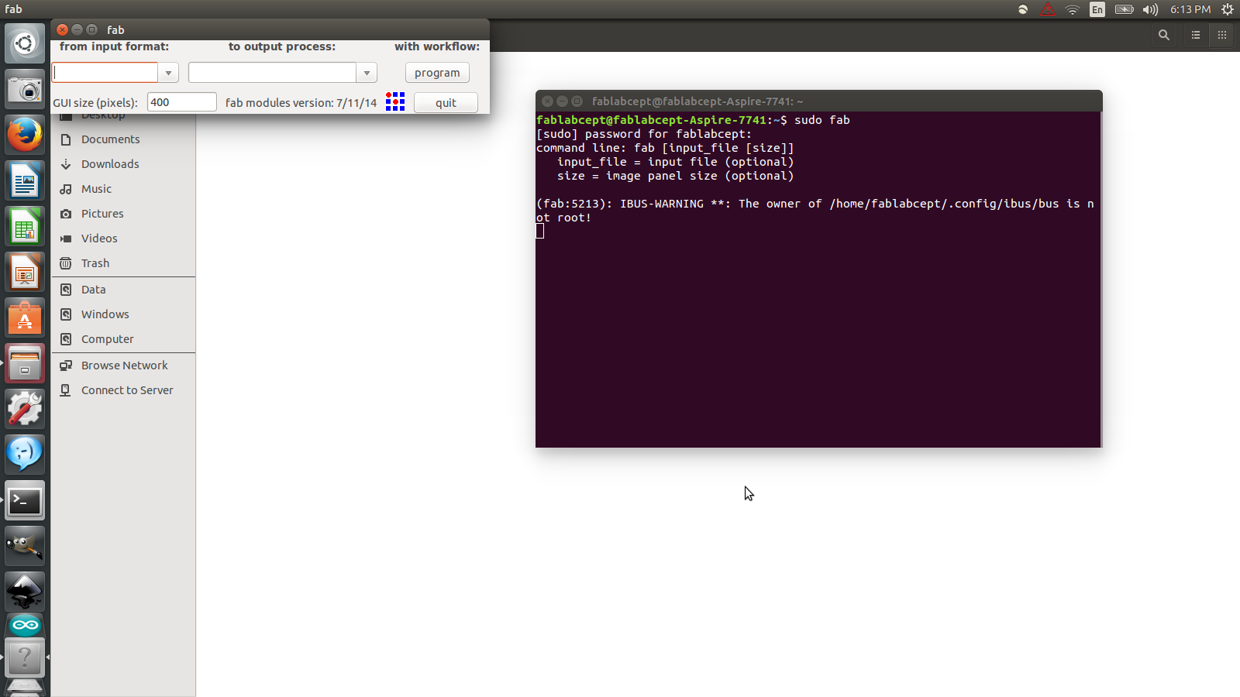Viewport: 1240px width, 697px height.
Task: Open the Terminal launcher icon
Action: pyautogui.click(x=25, y=500)
